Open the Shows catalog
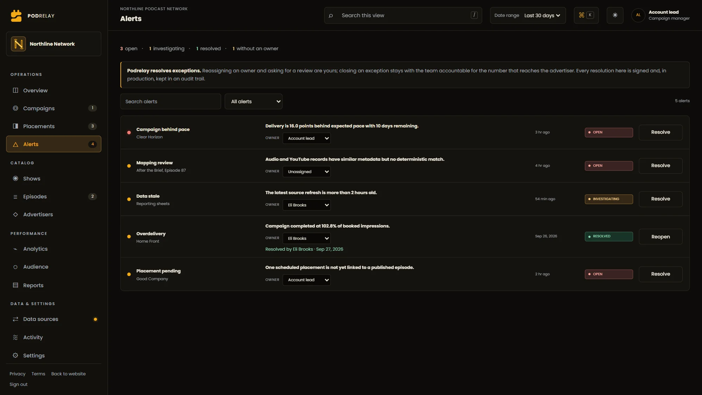The width and height of the screenshot is (702, 395). (x=54, y=178)
